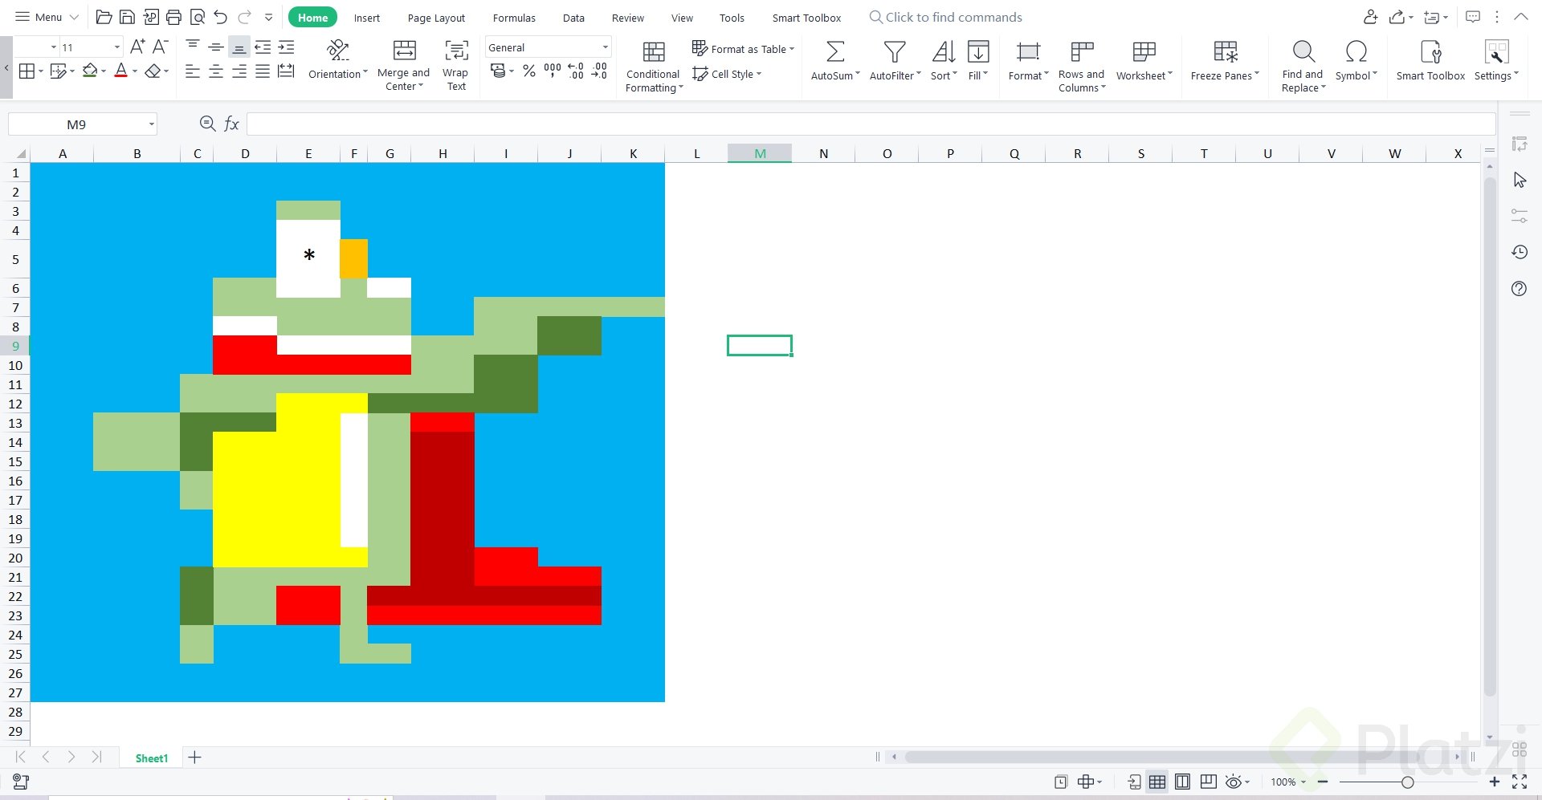The height and width of the screenshot is (800, 1542).
Task: Click the AutoFilter button
Action: pyautogui.click(x=895, y=61)
